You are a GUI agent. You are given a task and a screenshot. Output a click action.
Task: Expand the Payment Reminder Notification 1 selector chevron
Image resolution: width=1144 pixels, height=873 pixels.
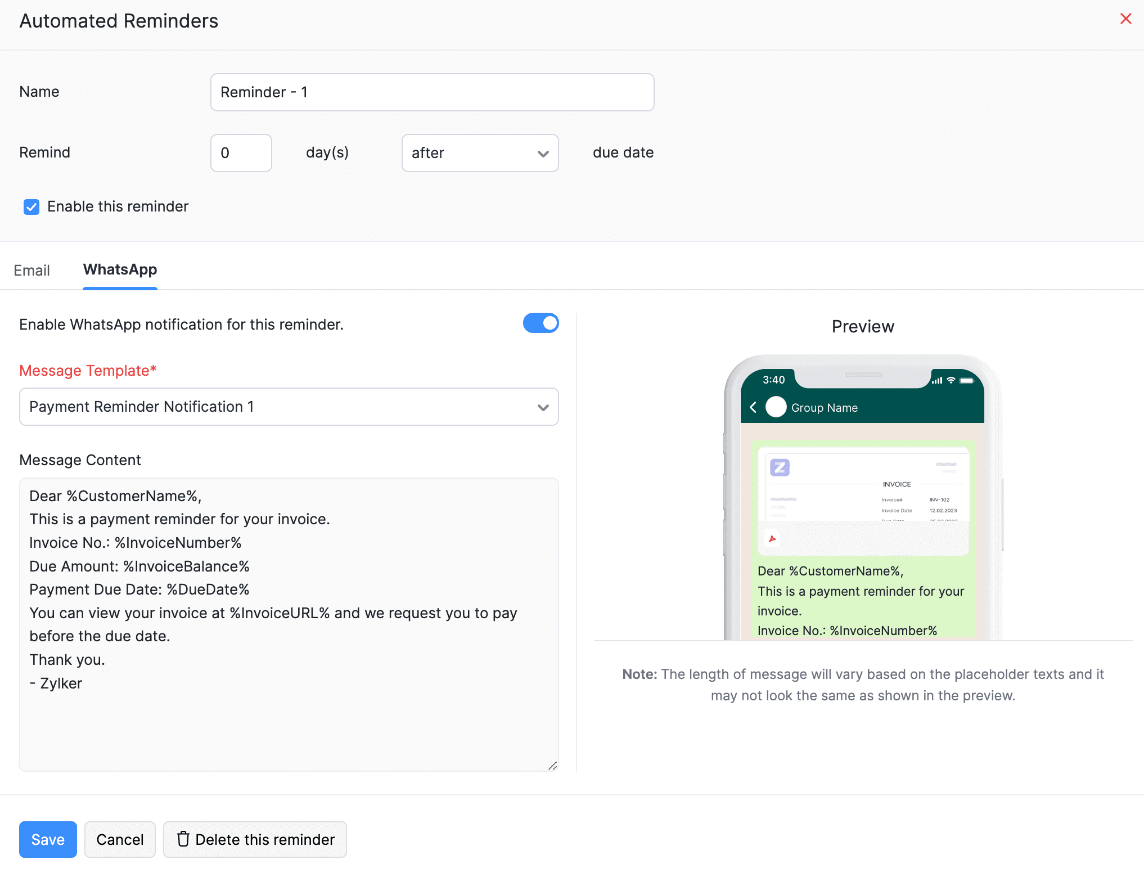coord(542,406)
